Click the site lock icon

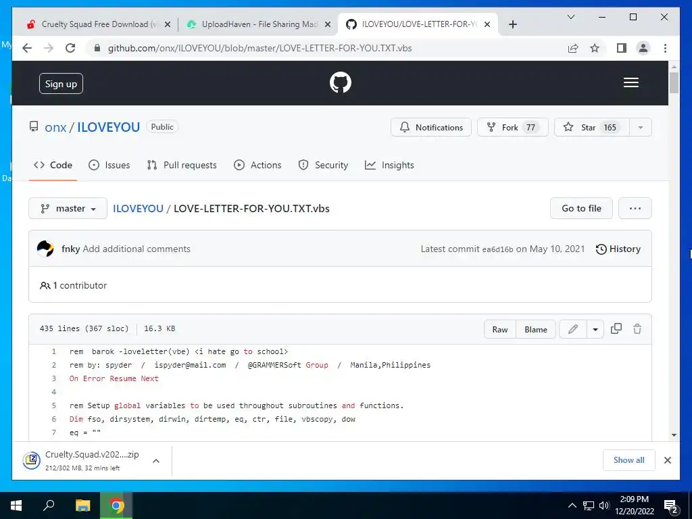[x=97, y=48]
